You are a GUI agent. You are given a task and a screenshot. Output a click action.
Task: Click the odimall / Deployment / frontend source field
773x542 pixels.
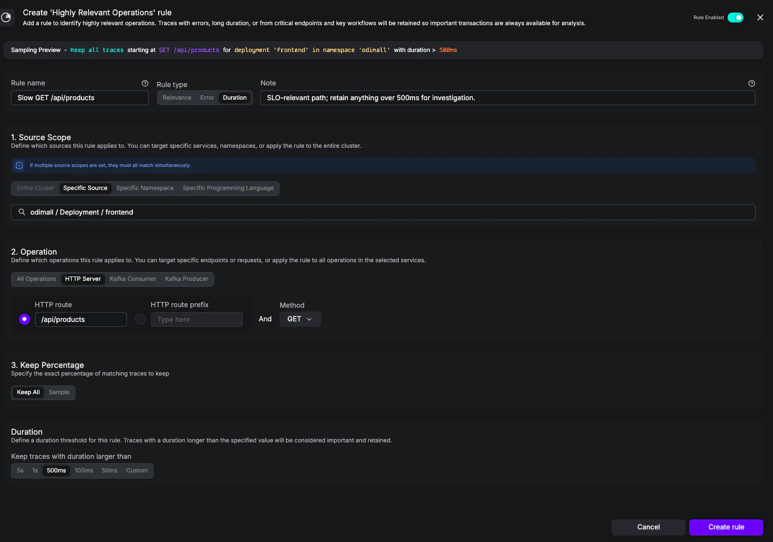click(383, 212)
